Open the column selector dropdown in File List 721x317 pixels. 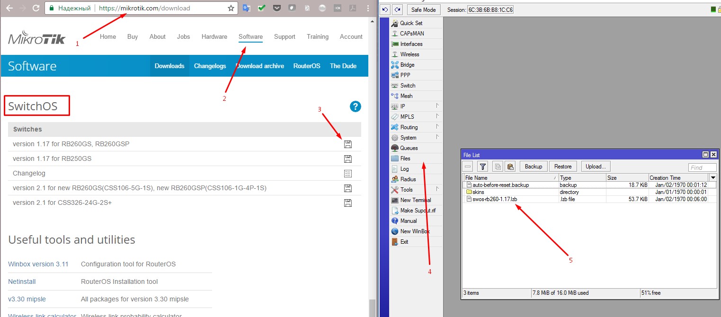pos(713,177)
